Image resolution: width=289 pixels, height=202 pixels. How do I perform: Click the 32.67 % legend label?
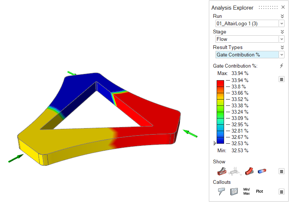240,137
